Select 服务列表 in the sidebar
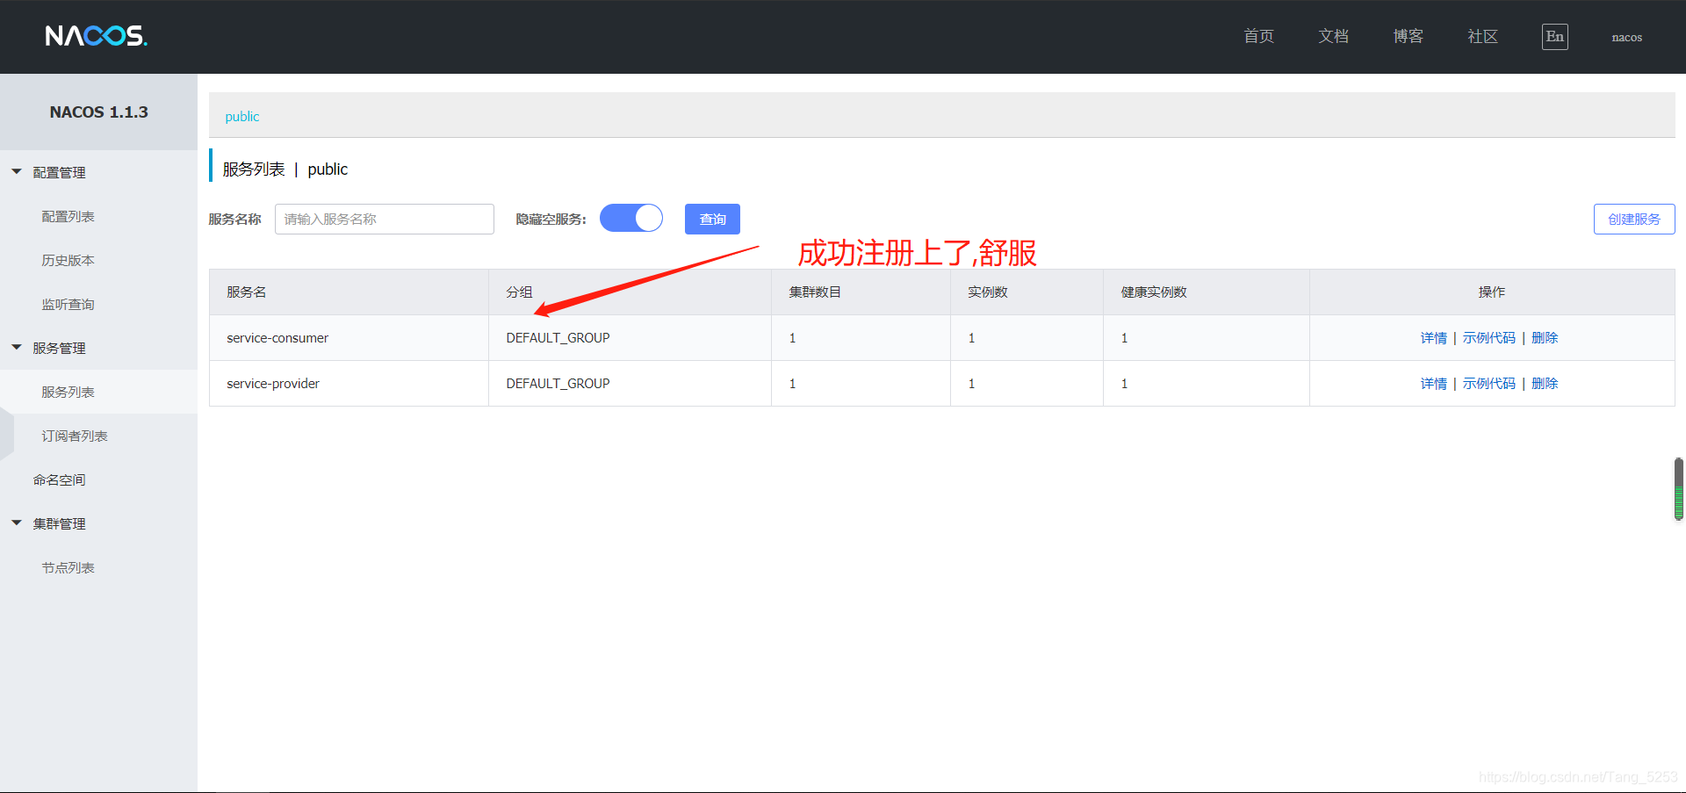The width and height of the screenshot is (1686, 793). 68,392
